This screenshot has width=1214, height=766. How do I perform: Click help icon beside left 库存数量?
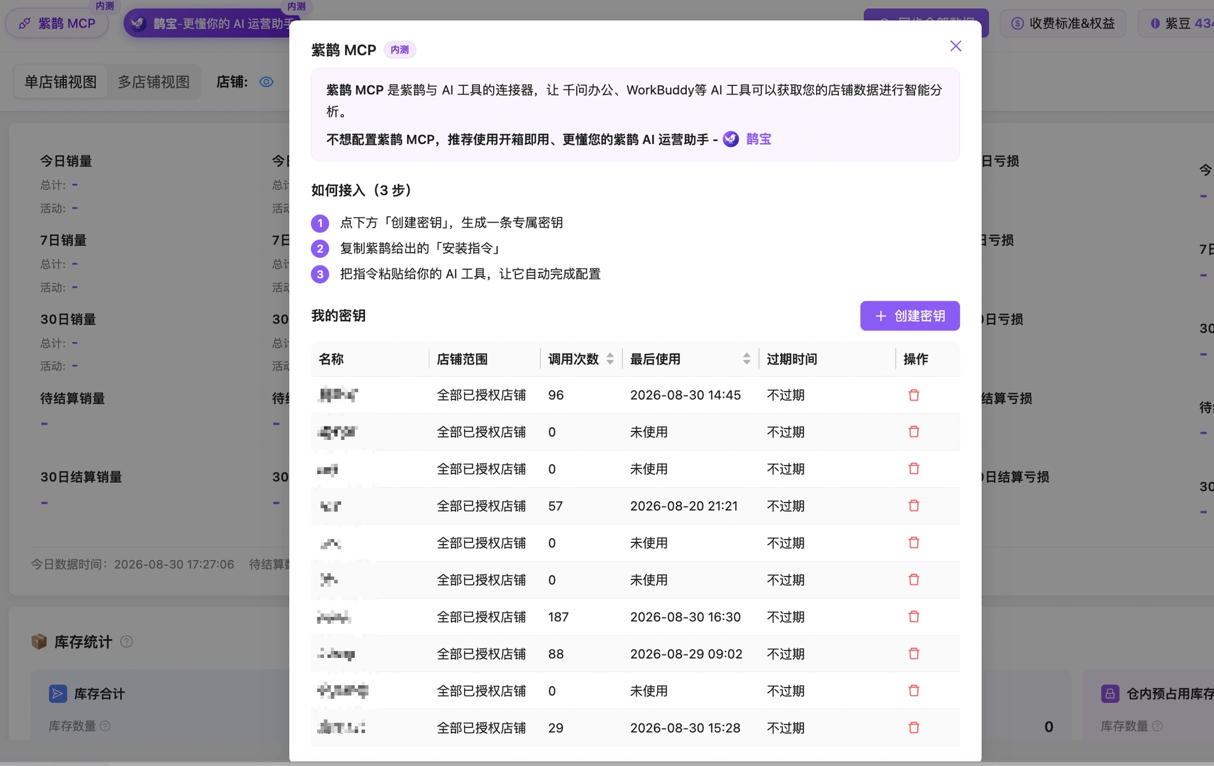point(106,726)
